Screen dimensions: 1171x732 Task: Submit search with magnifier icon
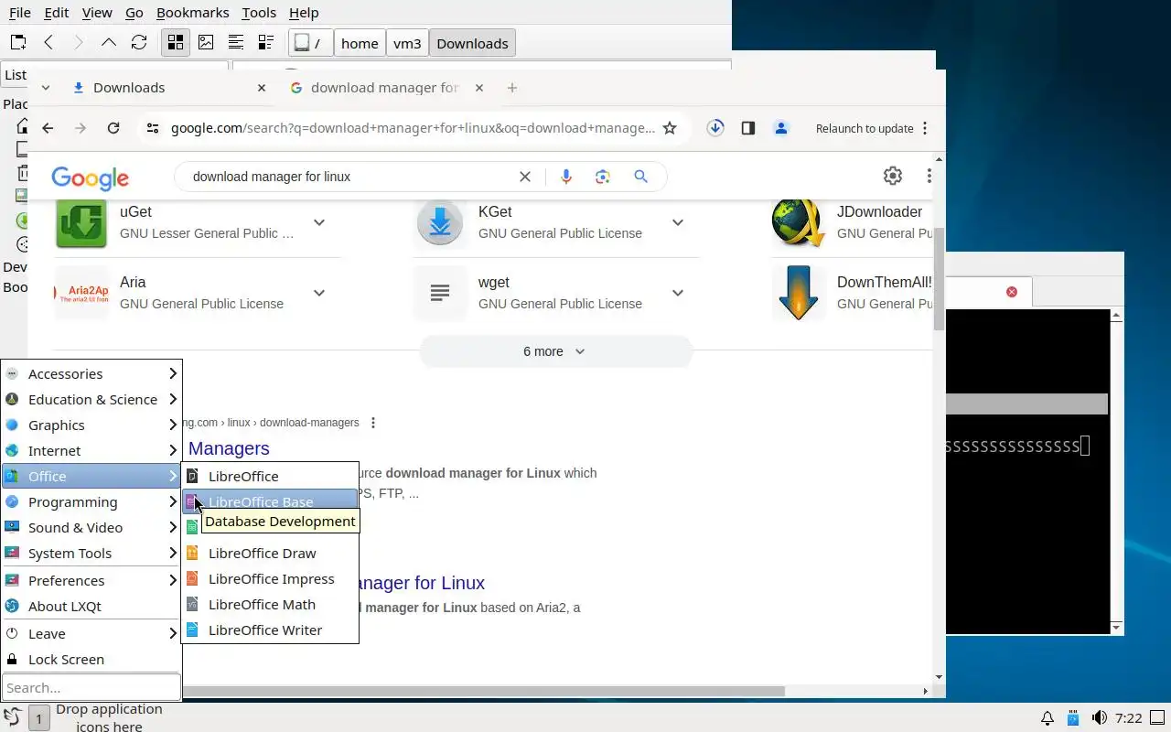(x=640, y=177)
